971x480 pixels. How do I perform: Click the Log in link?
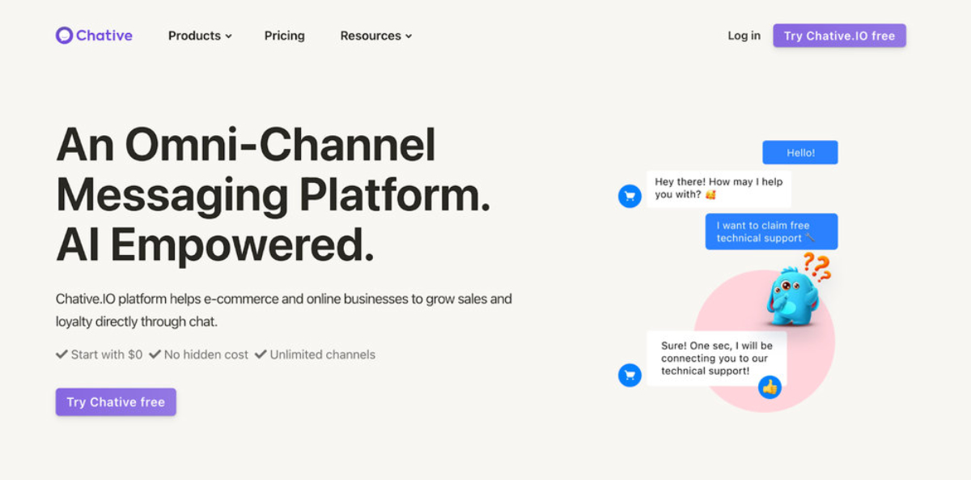pos(743,36)
